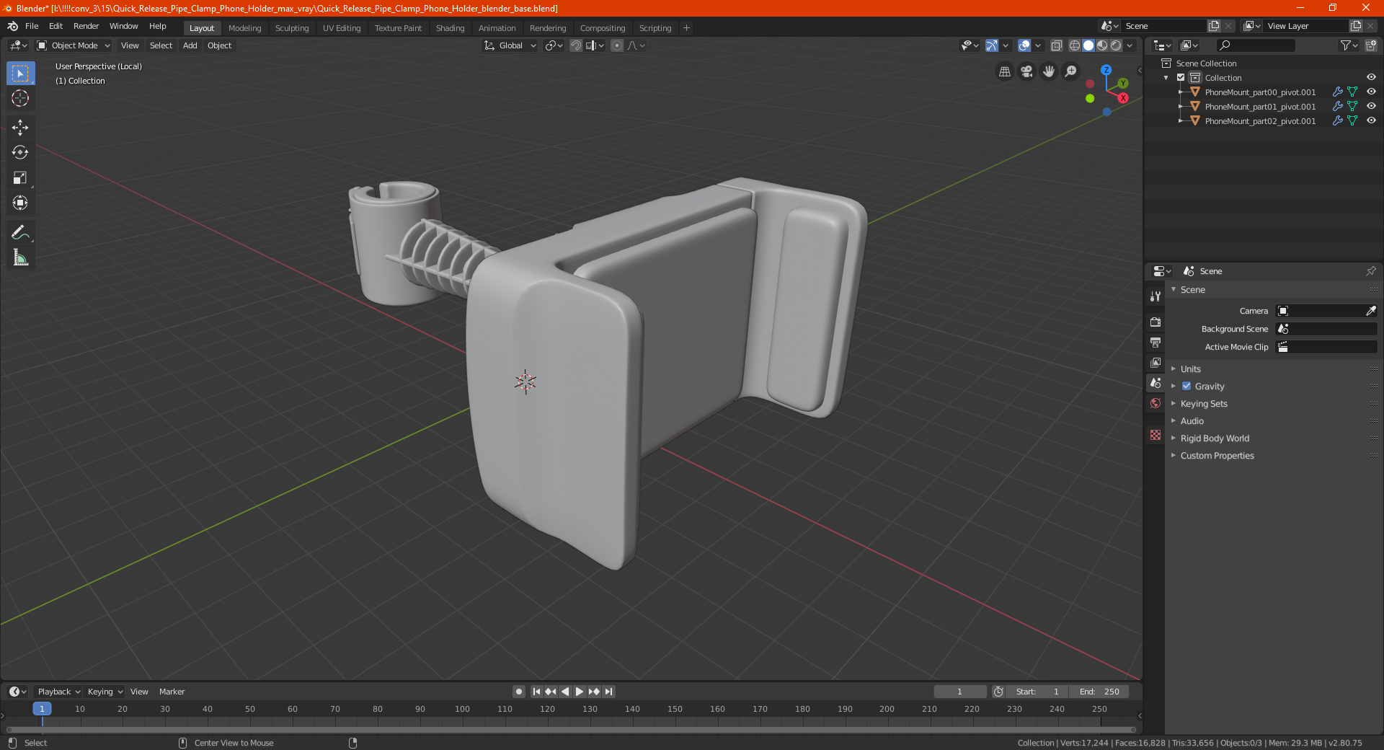Screen dimensions: 1384x750
Task: Open the Render properties tab
Action: (x=1155, y=322)
